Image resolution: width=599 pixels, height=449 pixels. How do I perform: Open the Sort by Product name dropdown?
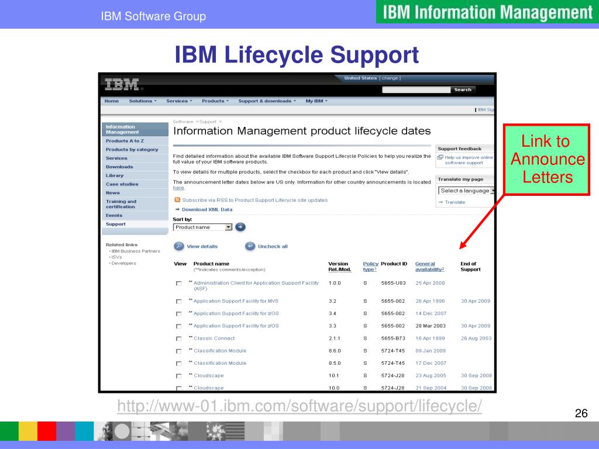[x=203, y=227]
